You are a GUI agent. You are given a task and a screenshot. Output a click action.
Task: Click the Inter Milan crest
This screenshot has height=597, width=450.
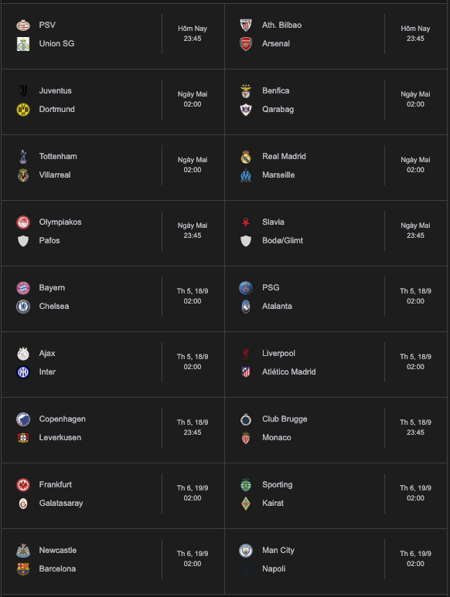tap(23, 372)
